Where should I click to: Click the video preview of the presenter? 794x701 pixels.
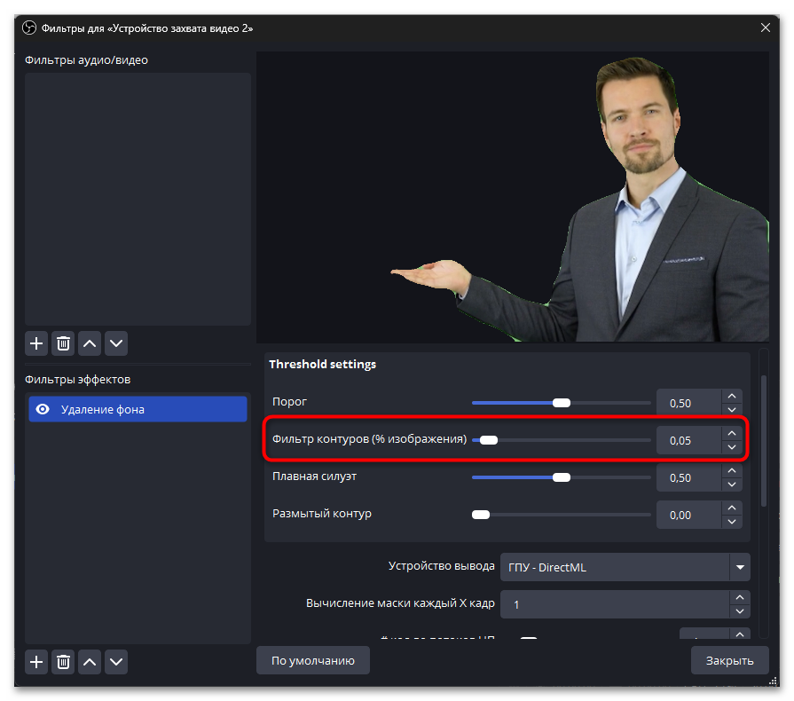click(x=513, y=196)
